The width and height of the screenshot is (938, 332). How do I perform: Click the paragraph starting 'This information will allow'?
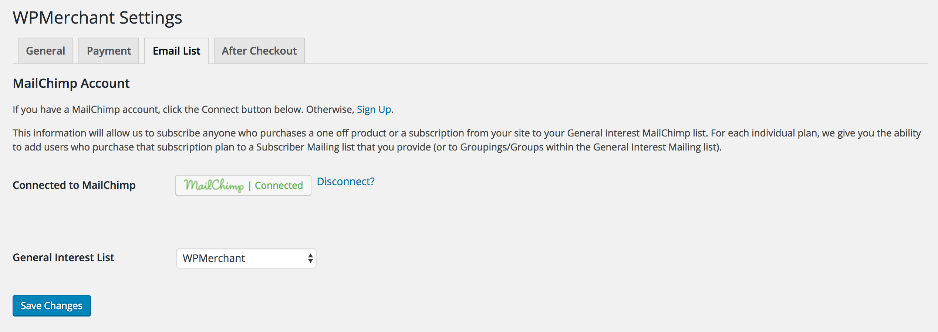point(466,133)
